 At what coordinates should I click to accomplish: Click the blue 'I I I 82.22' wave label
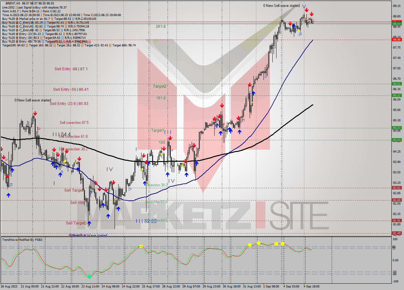(x=146, y=221)
